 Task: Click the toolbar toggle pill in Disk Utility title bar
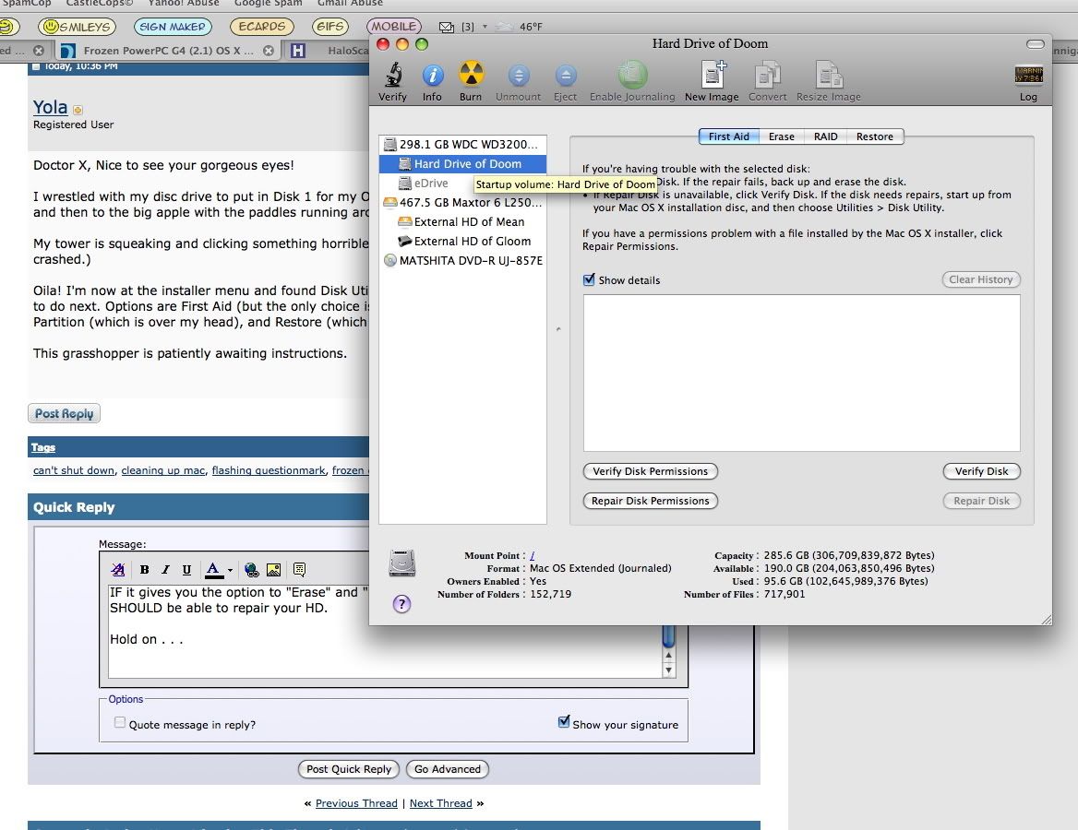click(1036, 44)
